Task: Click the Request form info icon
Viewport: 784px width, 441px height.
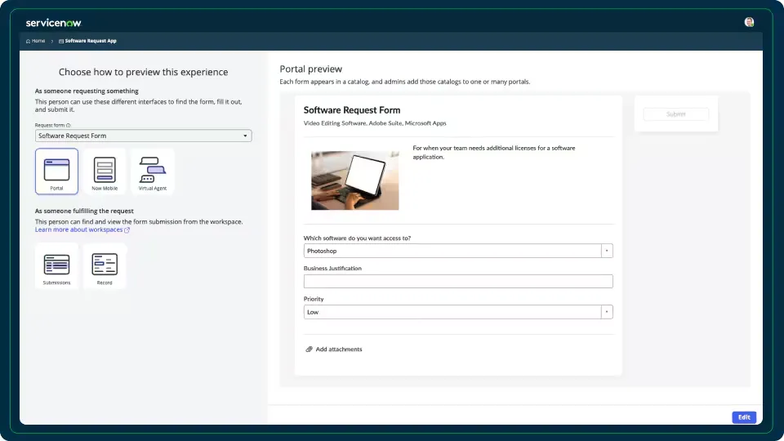Action: pos(69,126)
